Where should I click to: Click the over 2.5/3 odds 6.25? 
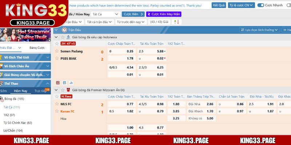152,67
